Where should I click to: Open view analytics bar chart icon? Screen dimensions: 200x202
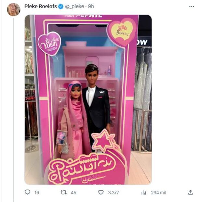(144, 192)
